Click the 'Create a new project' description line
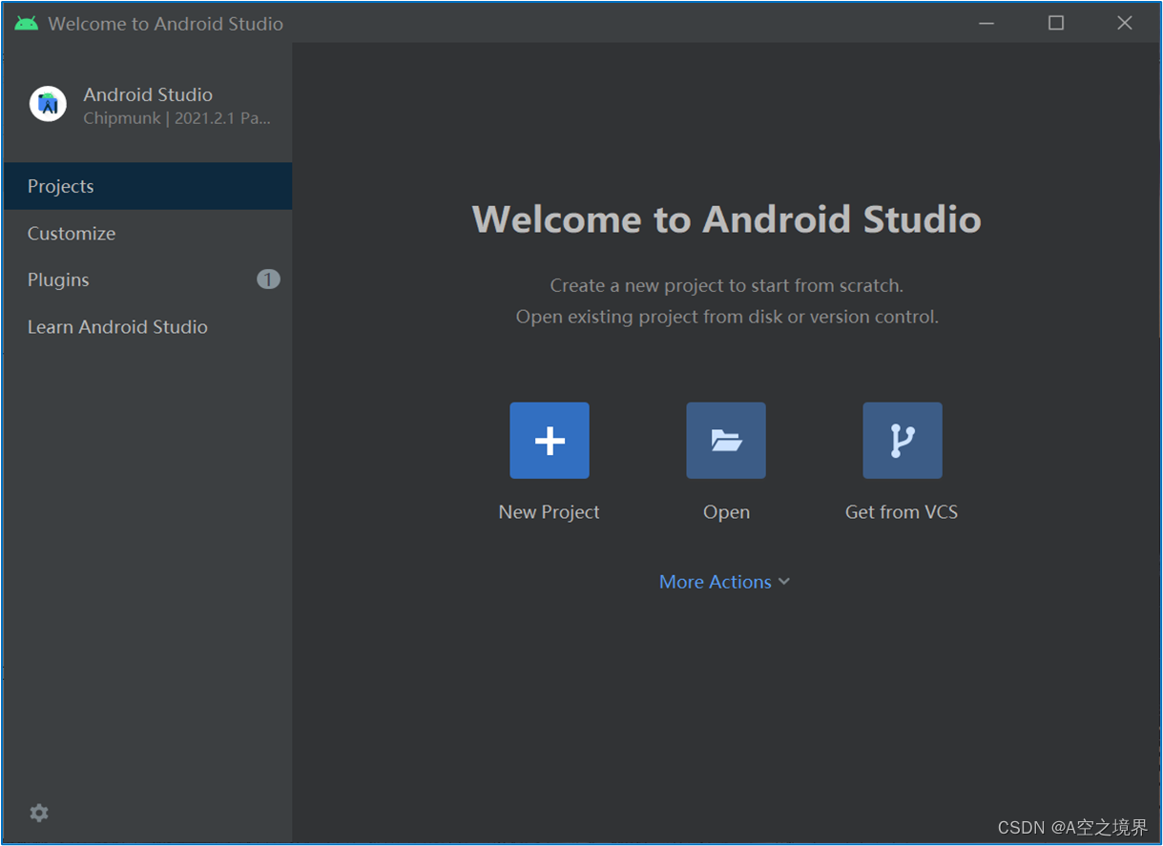Image resolution: width=1163 pixels, height=846 pixels. (727, 285)
